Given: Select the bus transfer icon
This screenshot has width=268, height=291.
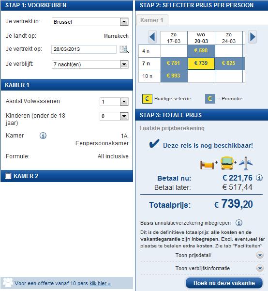Looking at the screenshot, I should [227, 163].
